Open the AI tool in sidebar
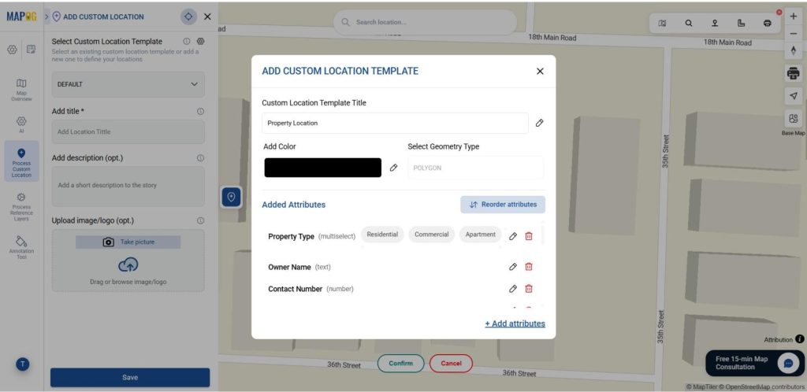Image resolution: width=807 pixels, height=392 pixels. (x=21, y=124)
